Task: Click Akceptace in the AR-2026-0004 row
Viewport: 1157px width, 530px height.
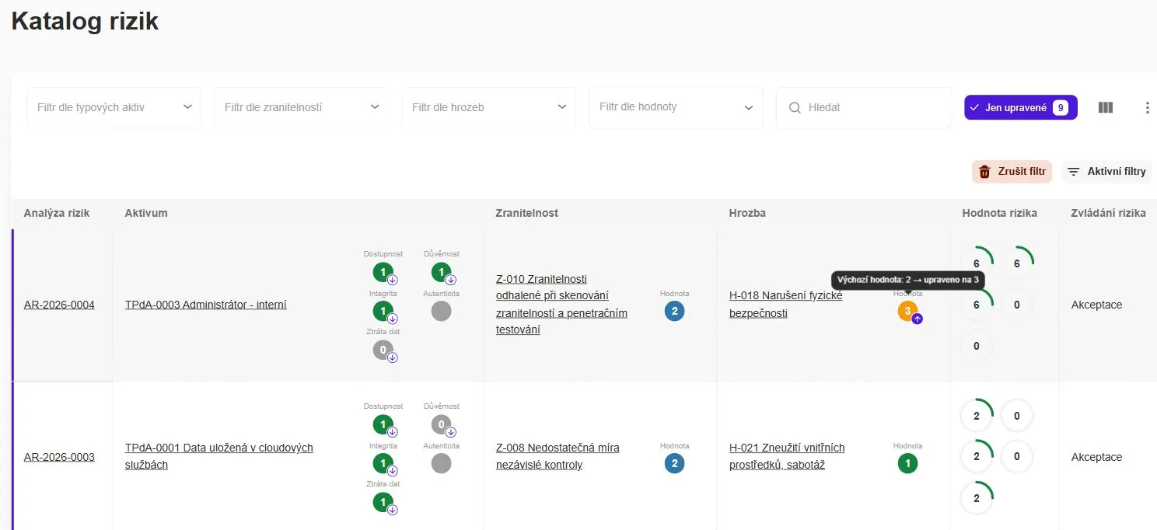Action: [1096, 305]
